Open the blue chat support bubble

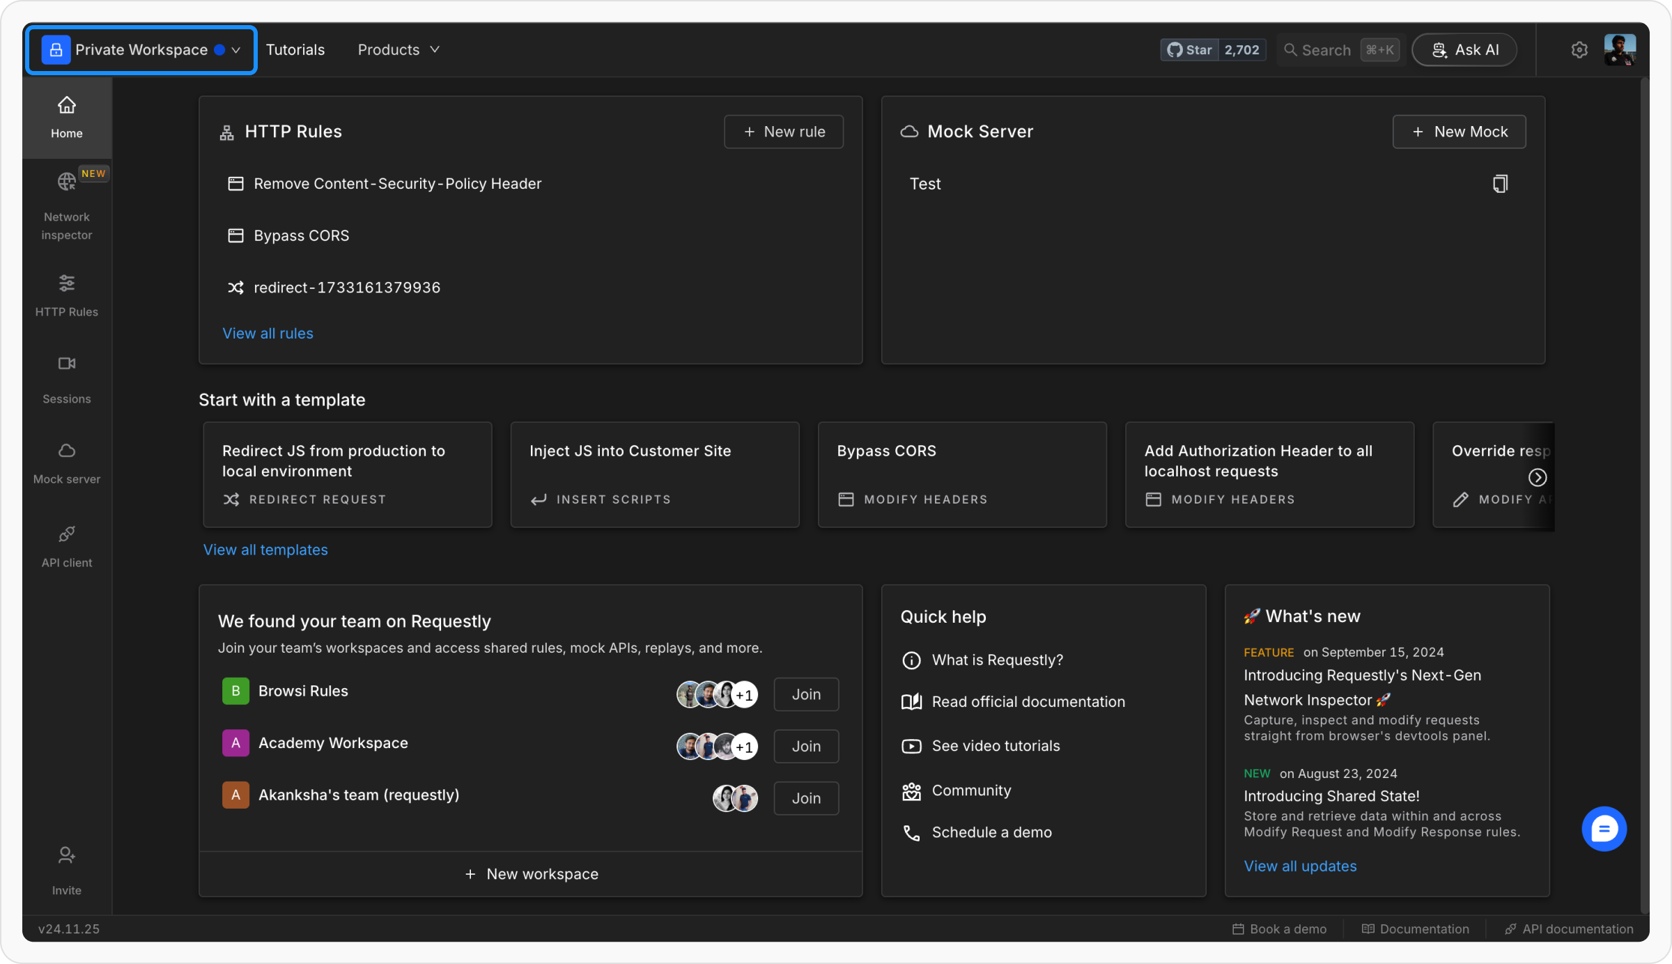[x=1604, y=829]
